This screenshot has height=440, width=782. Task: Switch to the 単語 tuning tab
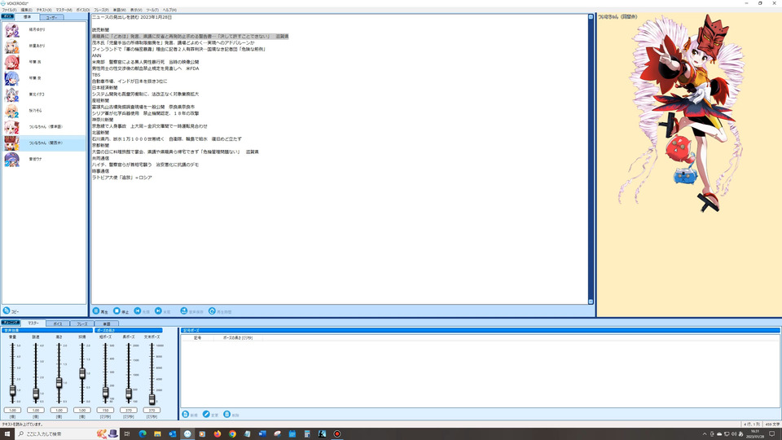tap(107, 323)
